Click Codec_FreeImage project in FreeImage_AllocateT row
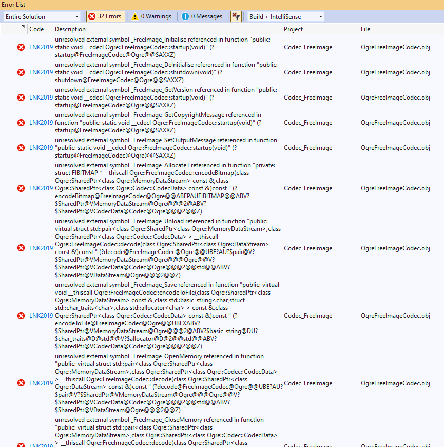The image size is (444, 447). 308,188
